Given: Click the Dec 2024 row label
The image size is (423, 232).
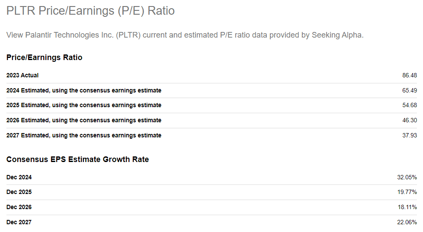Looking at the screenshot, I should 19,177.
